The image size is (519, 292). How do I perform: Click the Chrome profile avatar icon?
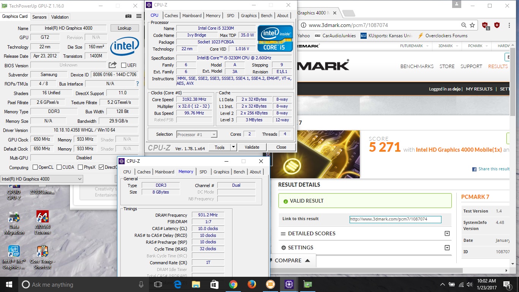point(456,5)
